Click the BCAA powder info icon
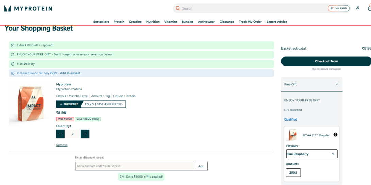The width and height of the screenshot is (371, 185). click(335, 135)
